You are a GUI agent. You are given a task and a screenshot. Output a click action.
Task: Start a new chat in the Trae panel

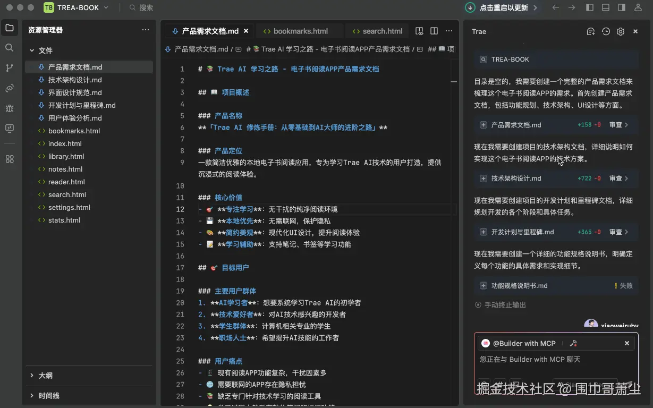pyautogui.click(x=590, y=31)
